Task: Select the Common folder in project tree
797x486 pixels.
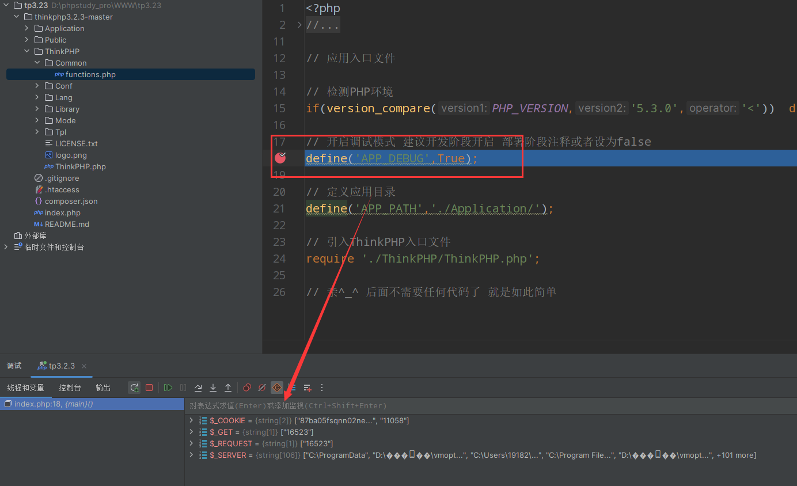Action: tap(71, 63)
